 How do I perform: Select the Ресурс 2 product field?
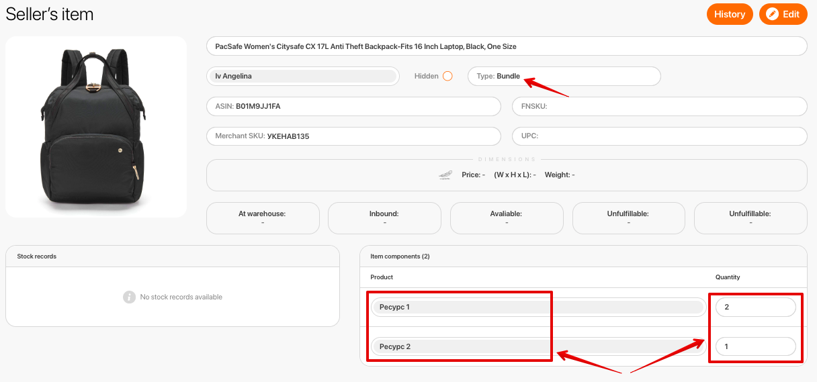click(537, 347)
